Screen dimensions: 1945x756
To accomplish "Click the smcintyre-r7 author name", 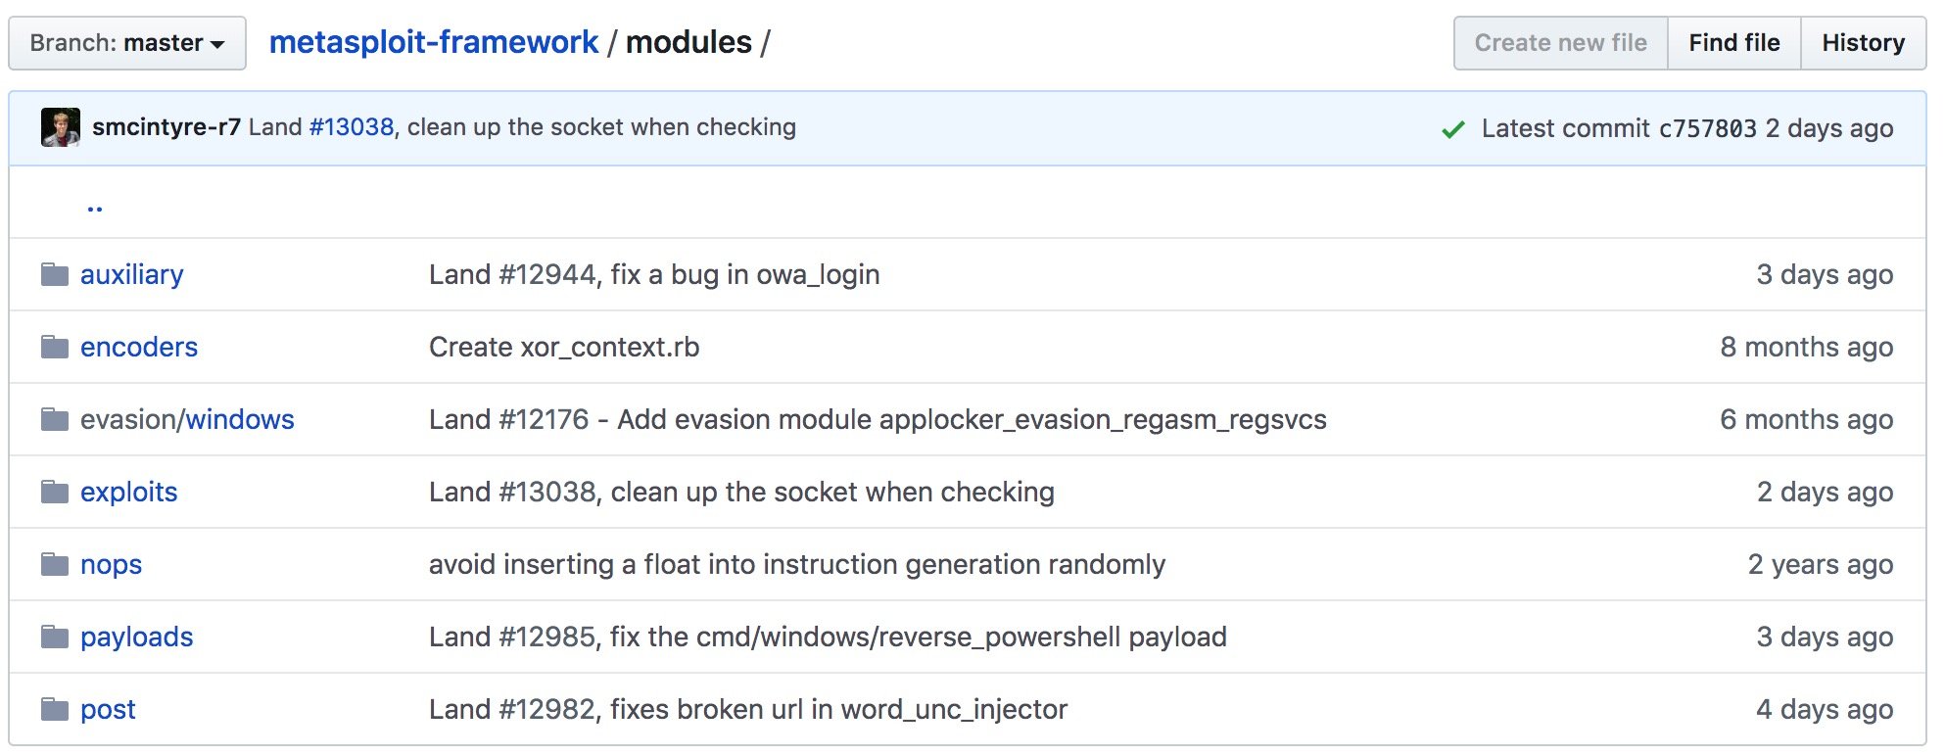I will tap(166, 127).
